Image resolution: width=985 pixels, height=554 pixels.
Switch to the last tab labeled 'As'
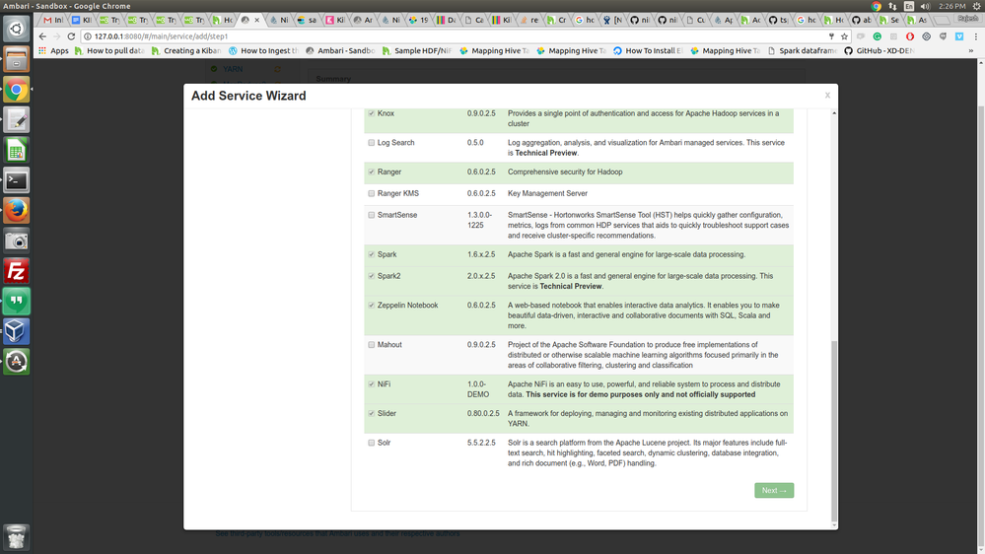917,20
